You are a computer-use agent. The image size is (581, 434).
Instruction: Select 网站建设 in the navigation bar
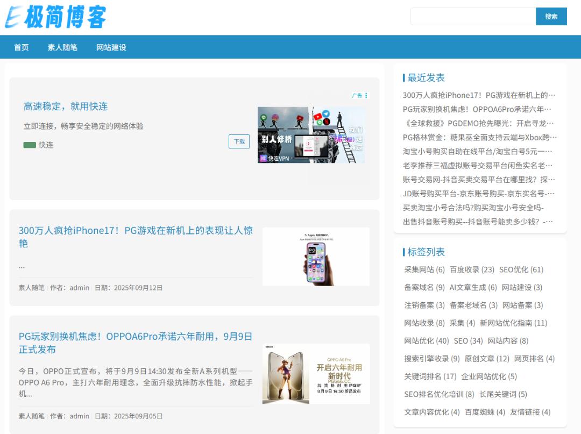[x=111, y=47]
